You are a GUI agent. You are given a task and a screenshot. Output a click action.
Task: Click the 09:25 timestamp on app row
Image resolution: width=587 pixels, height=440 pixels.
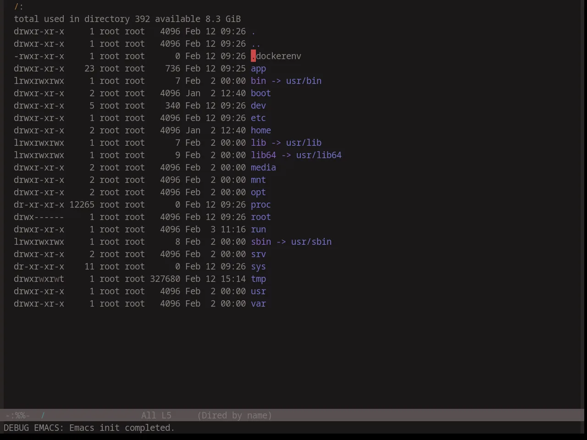tap(233, 68)
